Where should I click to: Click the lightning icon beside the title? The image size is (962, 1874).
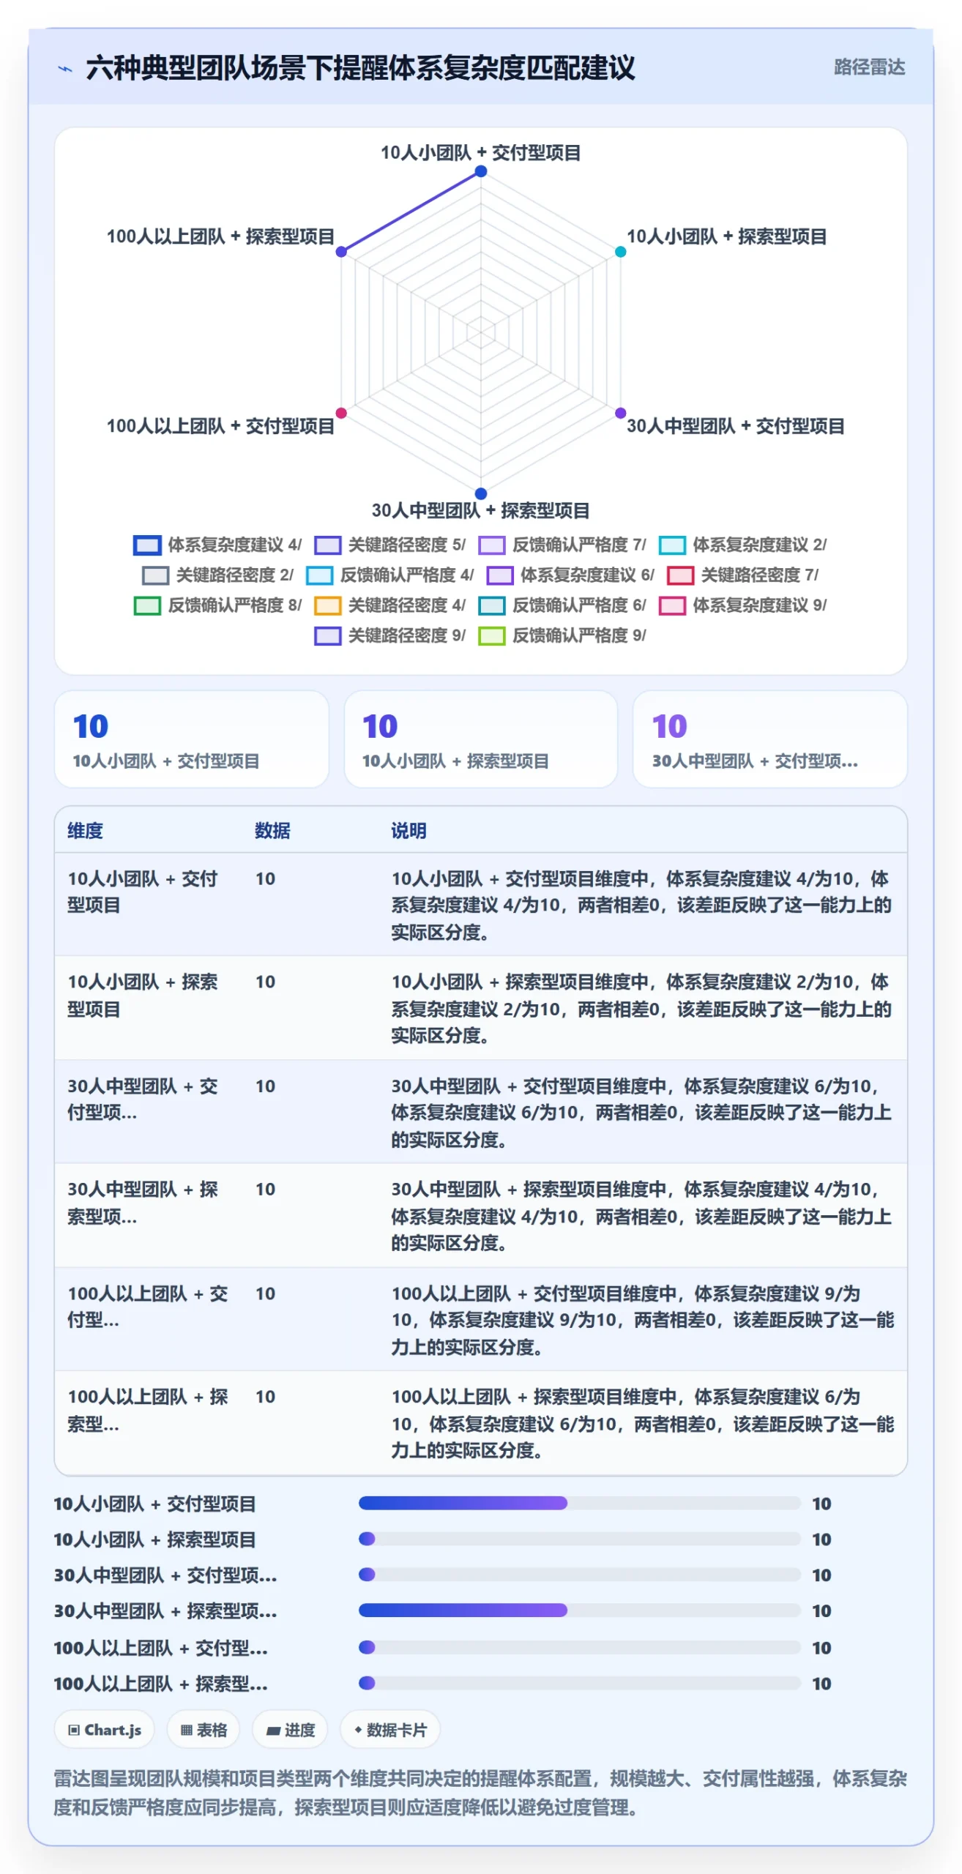[65, 69]
